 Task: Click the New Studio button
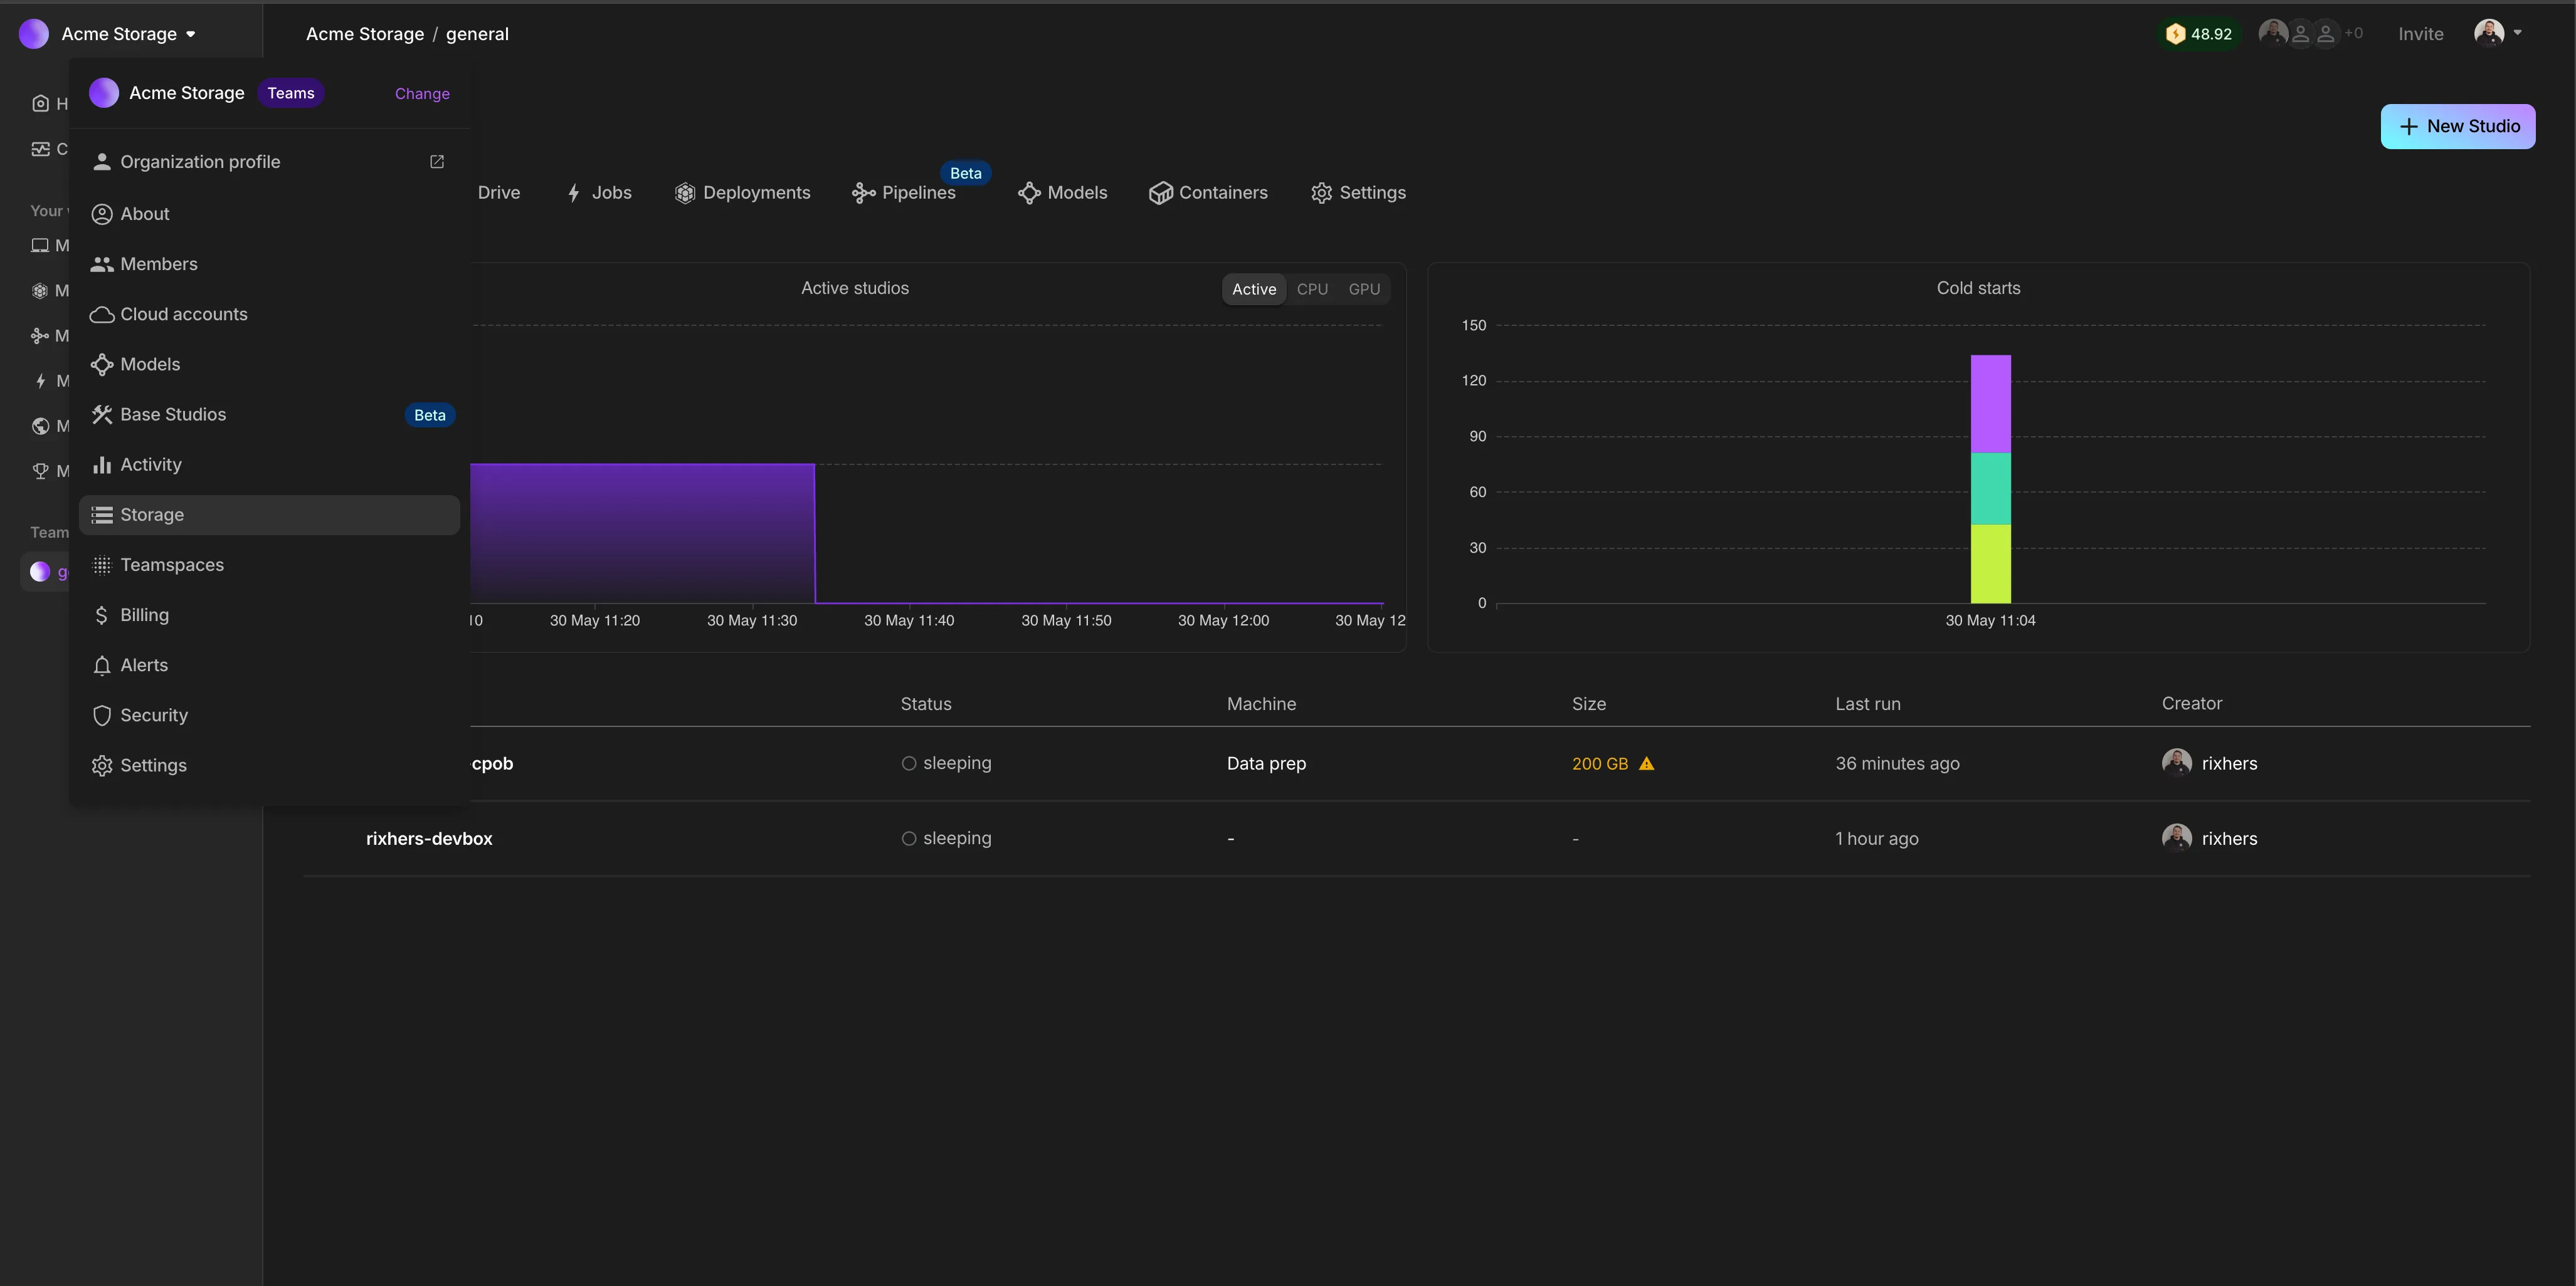point(2457,126)
